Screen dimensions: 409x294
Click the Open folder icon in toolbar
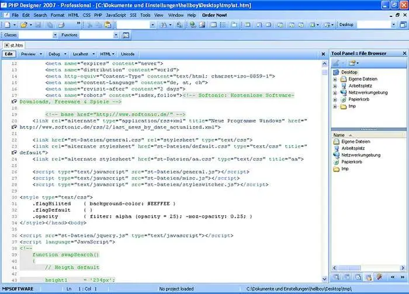click(x=24, y=25)
